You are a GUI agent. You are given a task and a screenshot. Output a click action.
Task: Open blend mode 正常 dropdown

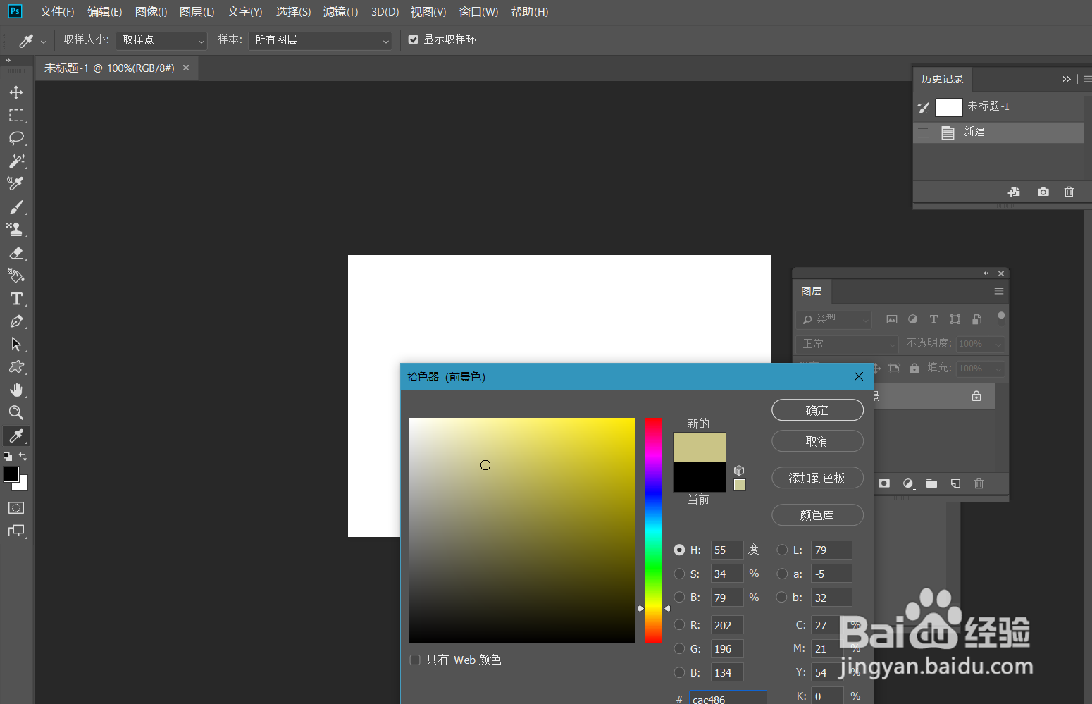tap(848, 344)
